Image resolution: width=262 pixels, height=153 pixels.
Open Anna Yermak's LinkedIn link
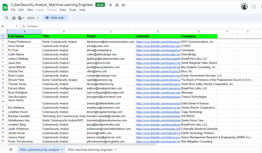158,46
